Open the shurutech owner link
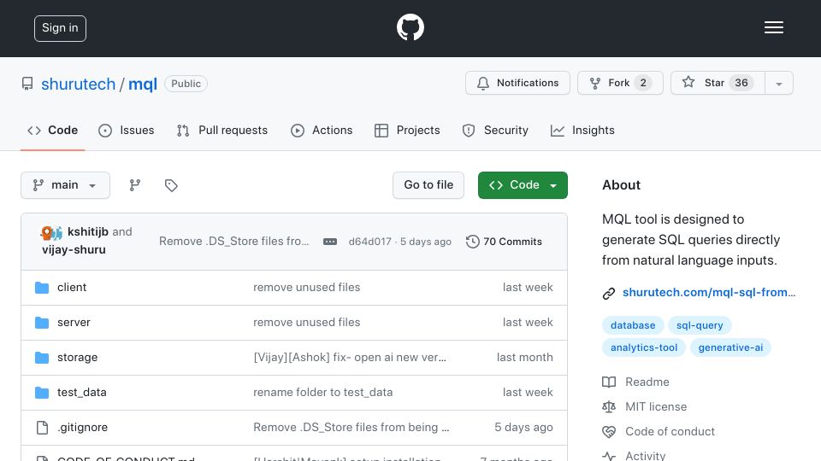Viewport: 821px width, 461px height. click(78, 84)
